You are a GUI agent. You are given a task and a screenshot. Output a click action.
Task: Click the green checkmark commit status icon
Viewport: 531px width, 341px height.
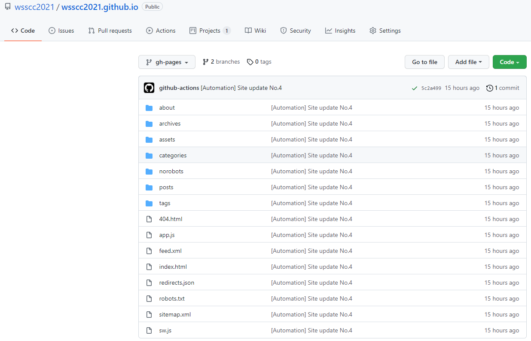[x=414, y=88]
